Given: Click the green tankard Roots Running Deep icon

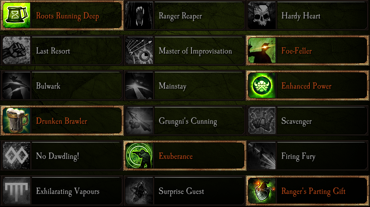Looking at the screenshot, I should (16, 15).
